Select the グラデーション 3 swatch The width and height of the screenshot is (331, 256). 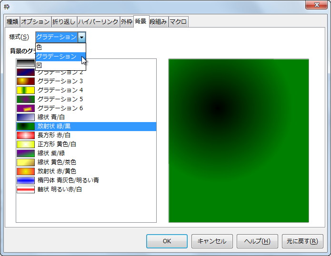[26, 81]
